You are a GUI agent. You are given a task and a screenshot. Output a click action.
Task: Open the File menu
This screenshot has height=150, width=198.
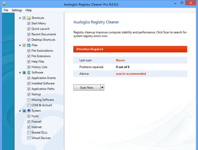6,10
